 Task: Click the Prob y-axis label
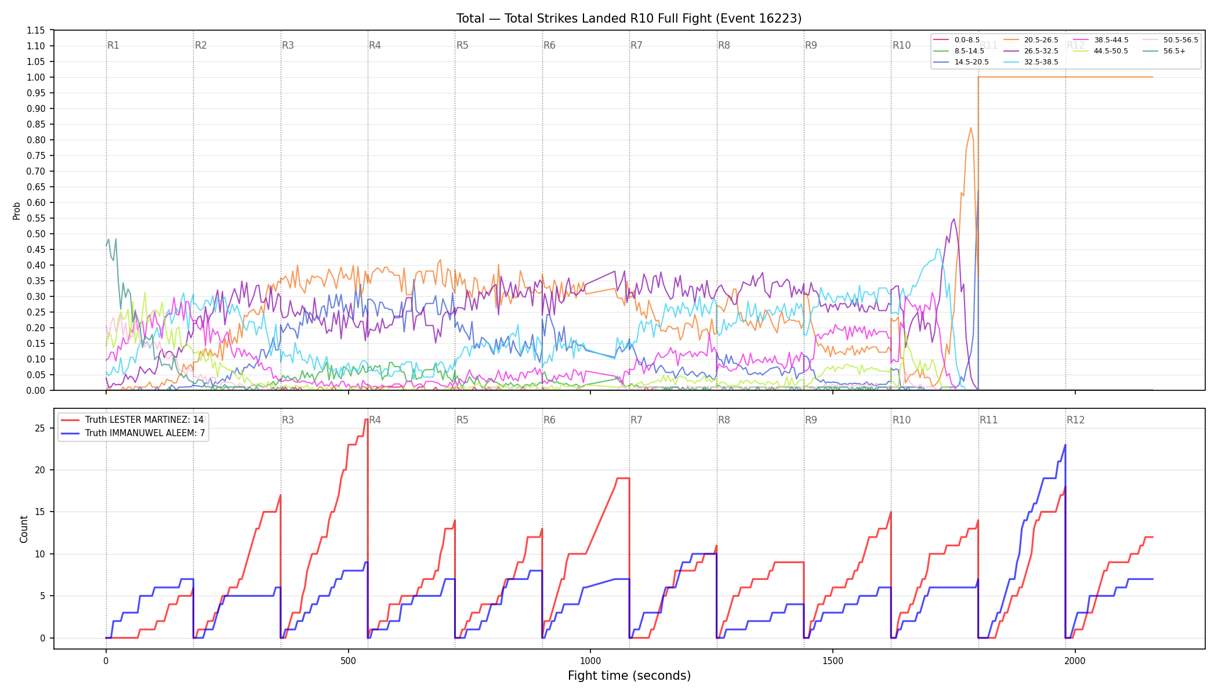click(17, 211)
